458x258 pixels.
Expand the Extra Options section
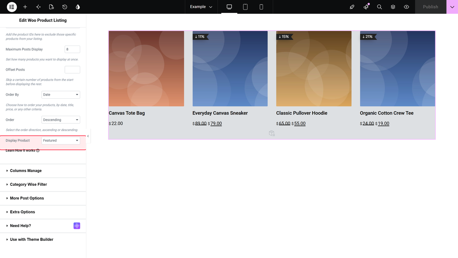click(x=43, y=212)
